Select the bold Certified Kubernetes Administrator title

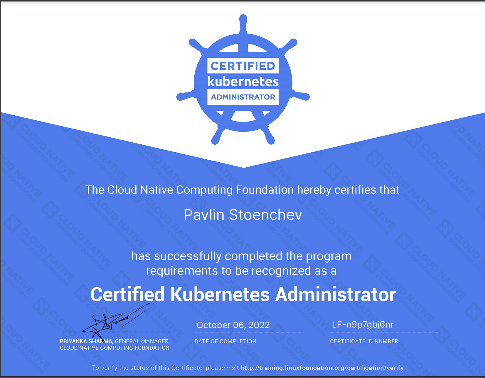point(243,295)
